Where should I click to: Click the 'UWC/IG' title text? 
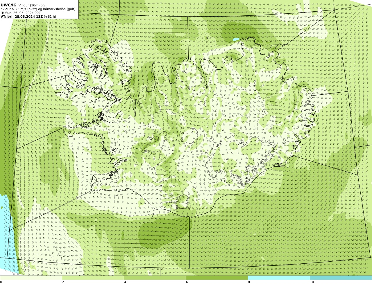pos(8,5)
